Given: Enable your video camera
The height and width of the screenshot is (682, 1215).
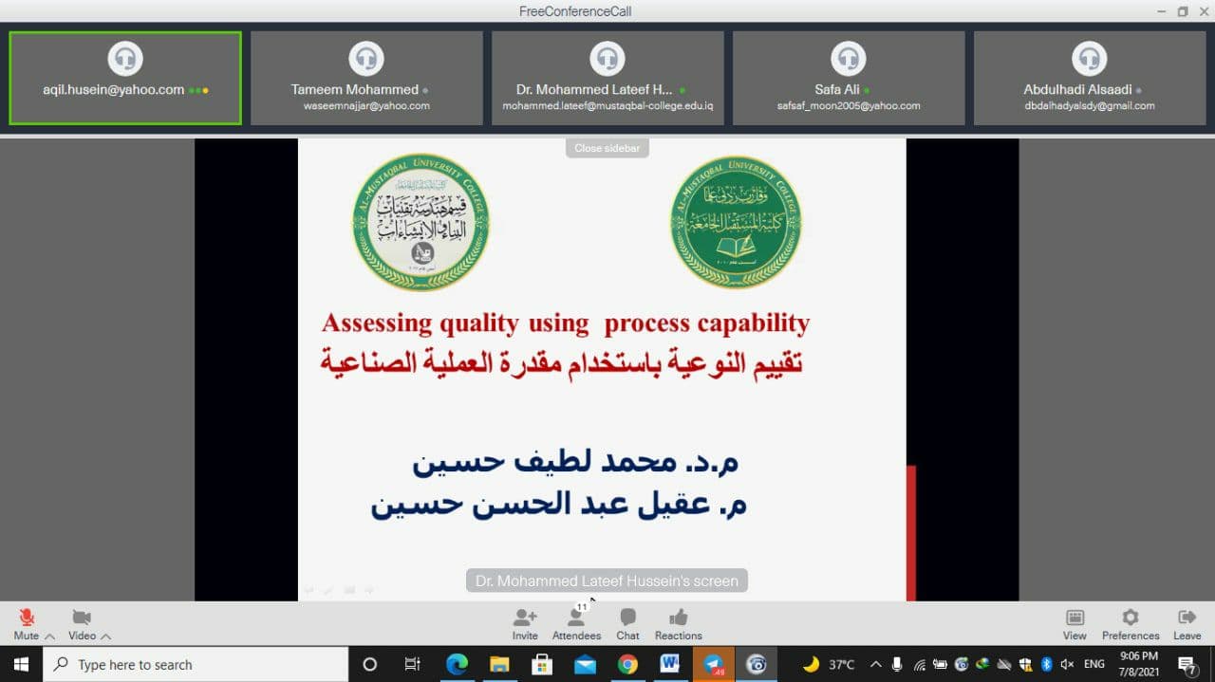Looking at the screenshot, I should point(81,615).
